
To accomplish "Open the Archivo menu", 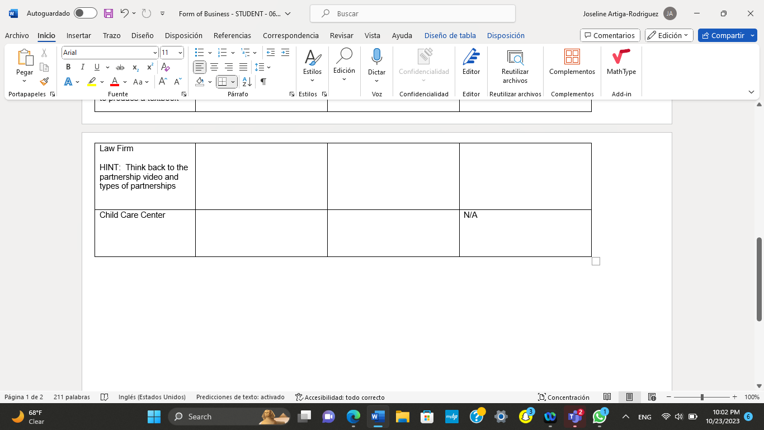I will (x=17, y=35).
